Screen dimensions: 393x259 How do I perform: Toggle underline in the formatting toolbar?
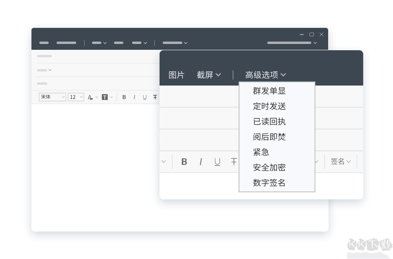[145, 97]
